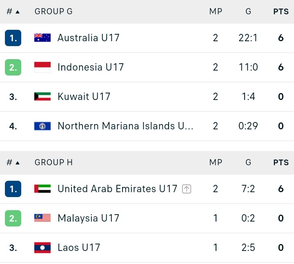Sort Group H by rank arrow
Image resolution: width=294 pixels, height=264 pixels.
pyautogui.click(x=18, y=163)
